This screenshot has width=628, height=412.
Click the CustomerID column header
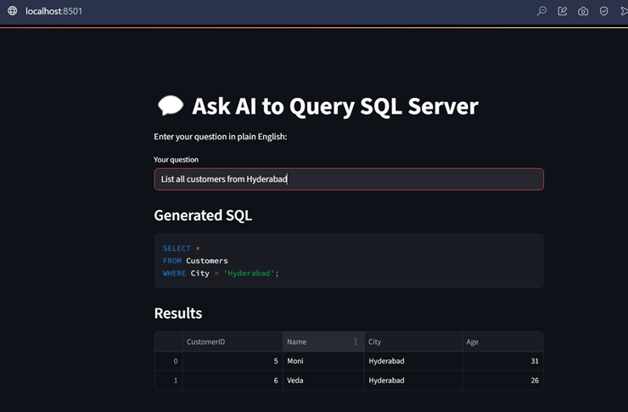(232, 341)
